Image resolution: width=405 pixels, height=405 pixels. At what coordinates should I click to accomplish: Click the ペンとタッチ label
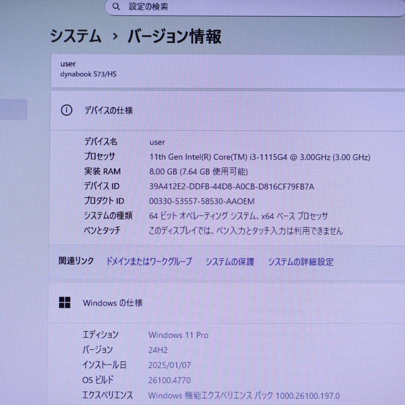pyautogui.click(x=102, y=231)
